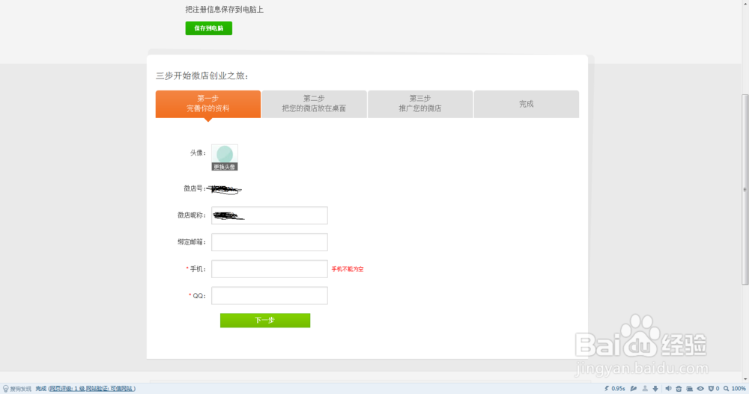749x394 pixels.
Task: Click the 把注册信息保存到电脑上 text
Action: pyautogui.click(x=225, y=10)
